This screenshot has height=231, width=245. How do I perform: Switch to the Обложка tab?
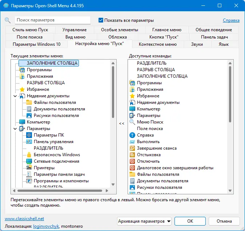point(117,37)
